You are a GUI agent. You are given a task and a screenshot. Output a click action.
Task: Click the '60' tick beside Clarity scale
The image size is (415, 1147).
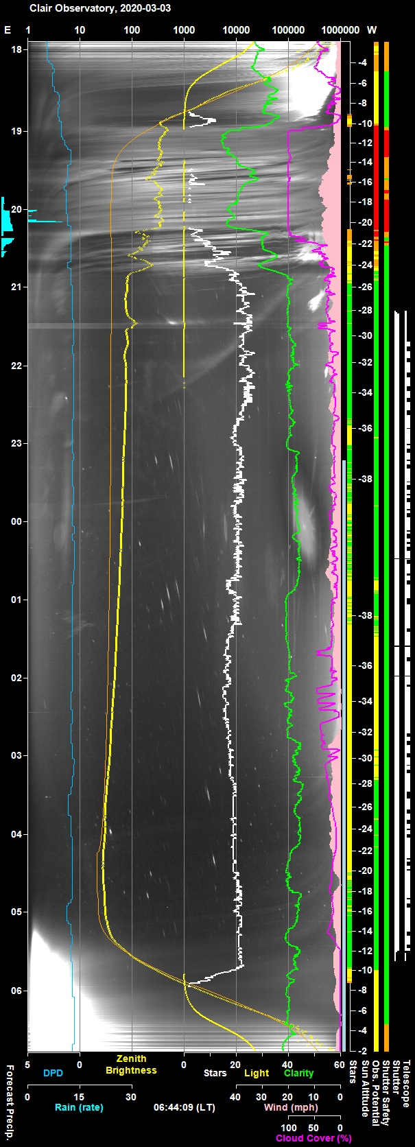pyautogui.click(x=340, y=1065)
